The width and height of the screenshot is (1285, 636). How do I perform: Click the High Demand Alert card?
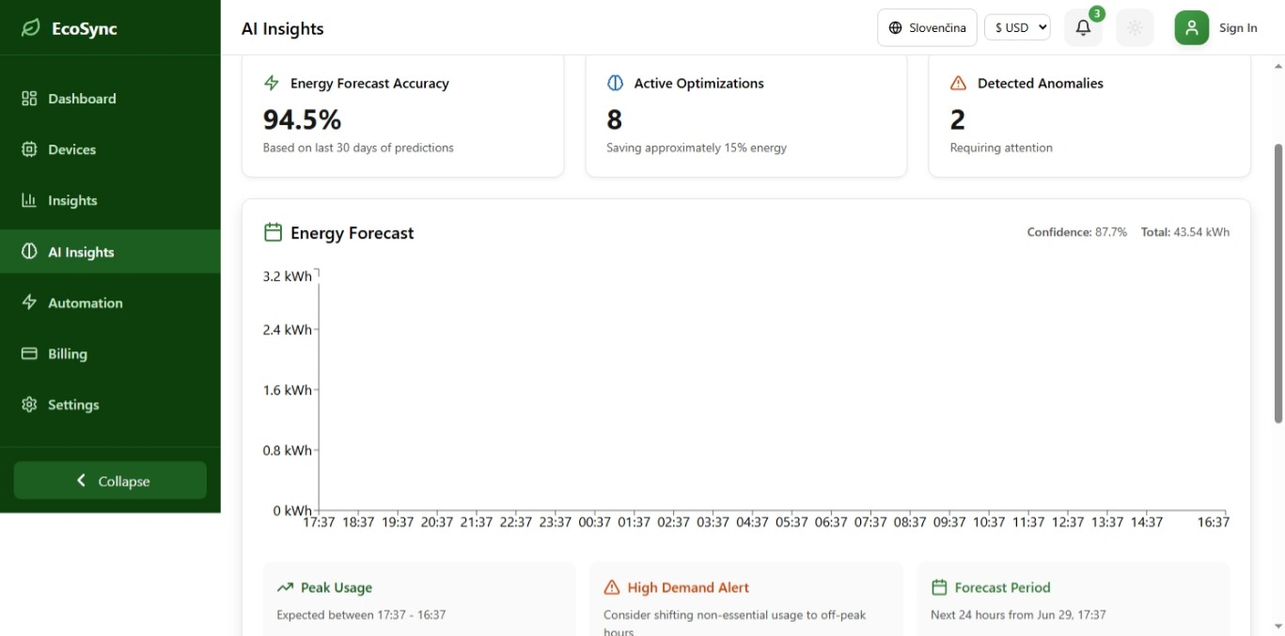(x=746, y=598)
